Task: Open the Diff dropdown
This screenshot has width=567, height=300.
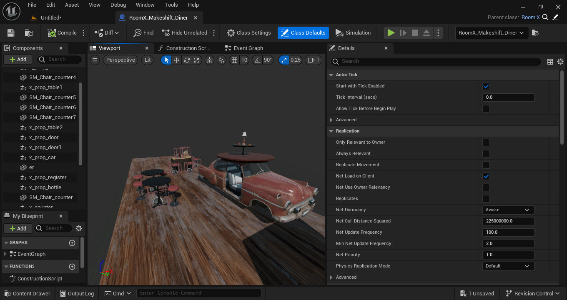Action: 107,33
